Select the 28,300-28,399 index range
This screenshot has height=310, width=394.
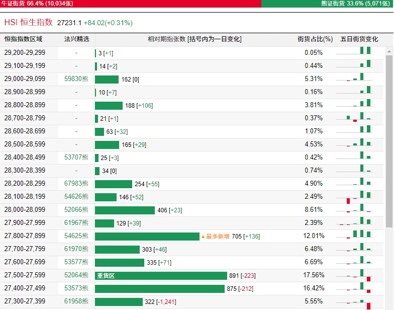pyautogui.click(x=25, y=170)
